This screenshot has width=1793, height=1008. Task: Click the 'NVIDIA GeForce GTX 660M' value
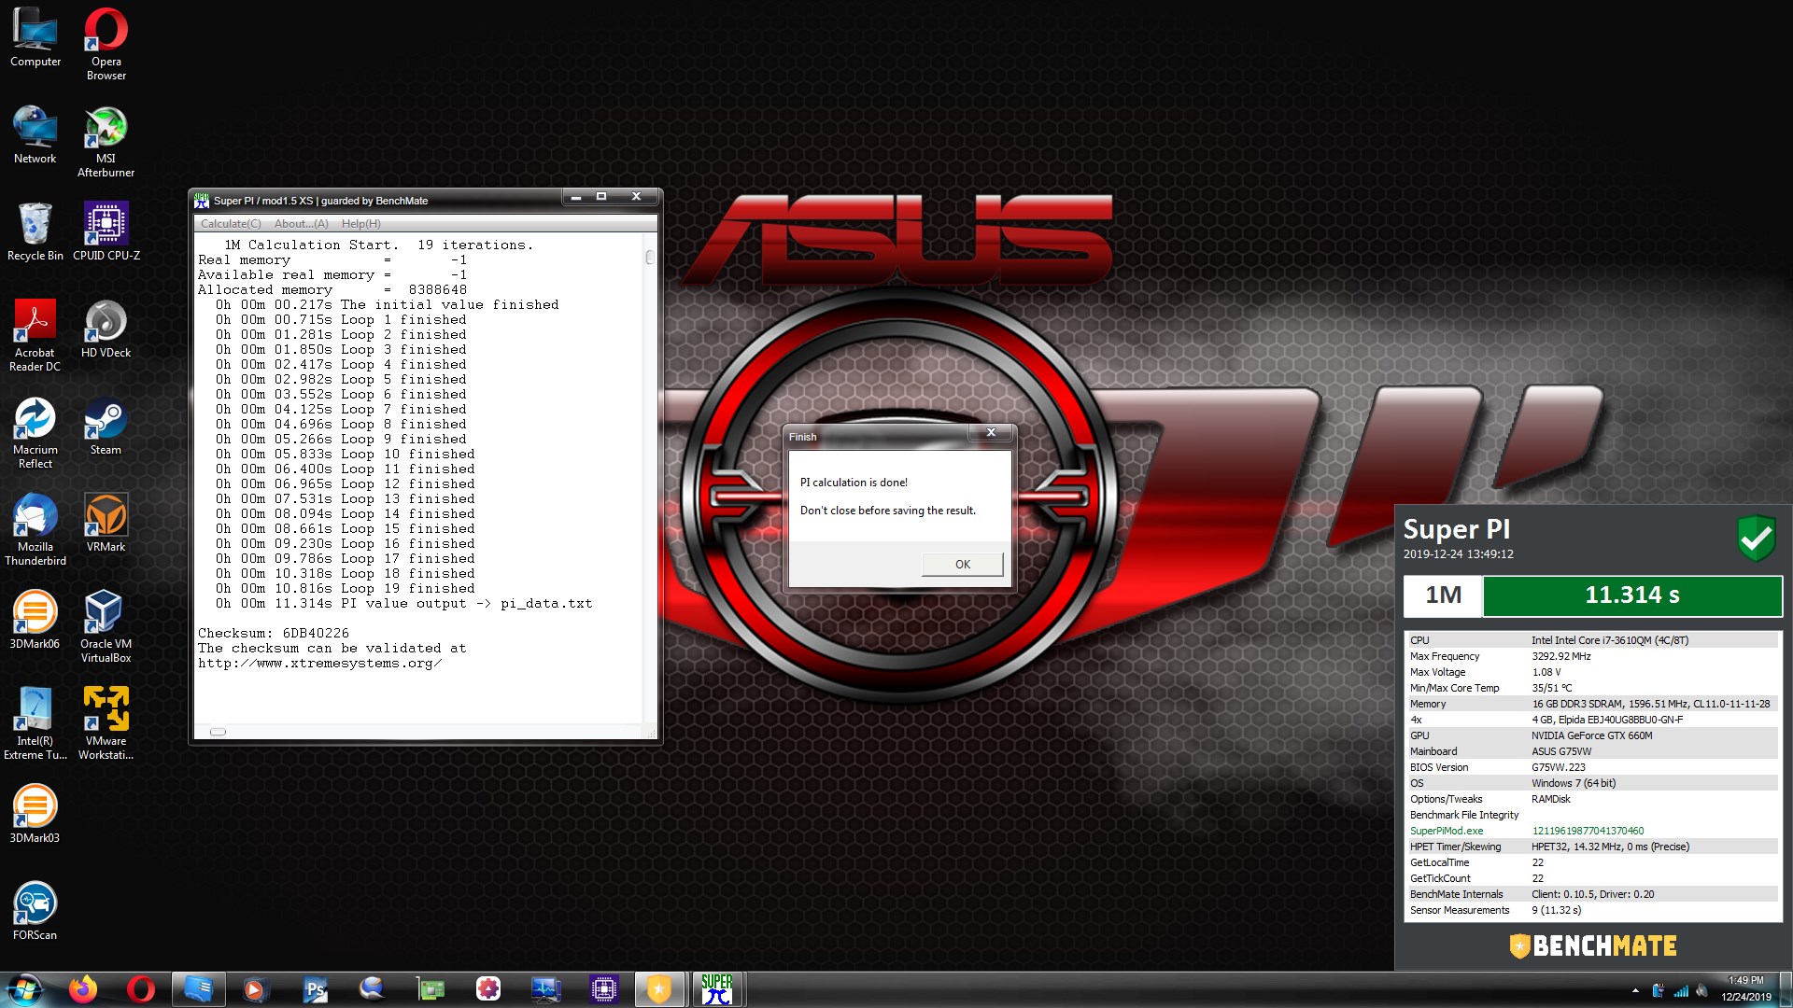pyautogui.click(x=1592, y=735)
